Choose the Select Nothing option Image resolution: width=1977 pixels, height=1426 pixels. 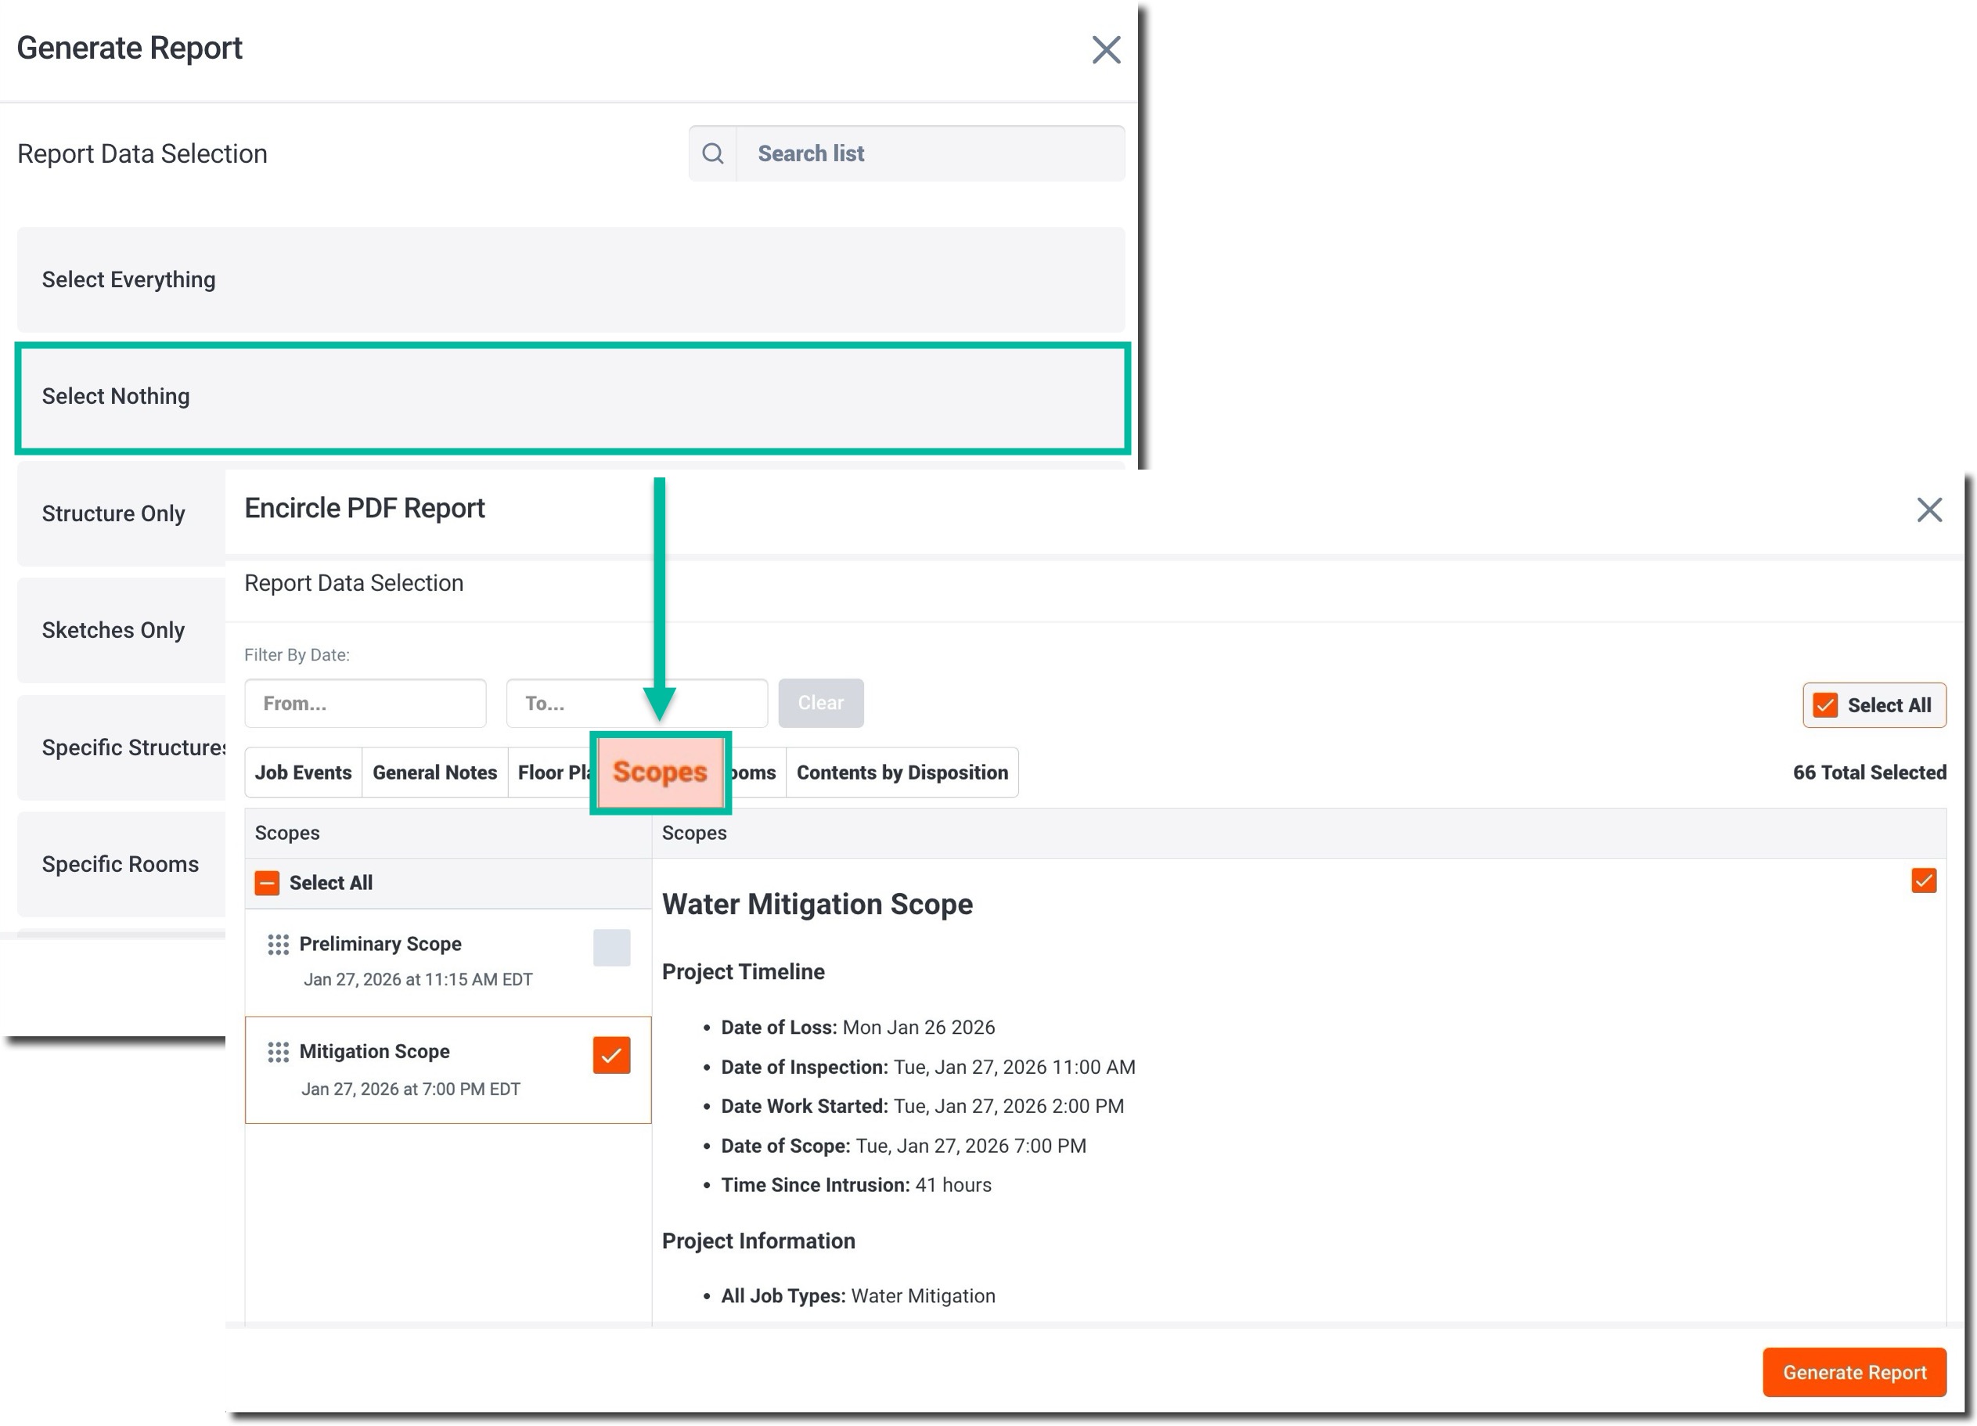point(572,398)
